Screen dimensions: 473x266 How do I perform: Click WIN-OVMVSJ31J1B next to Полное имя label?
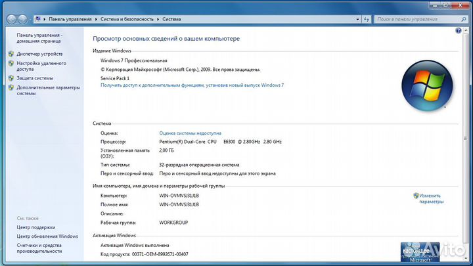point(179,204)
